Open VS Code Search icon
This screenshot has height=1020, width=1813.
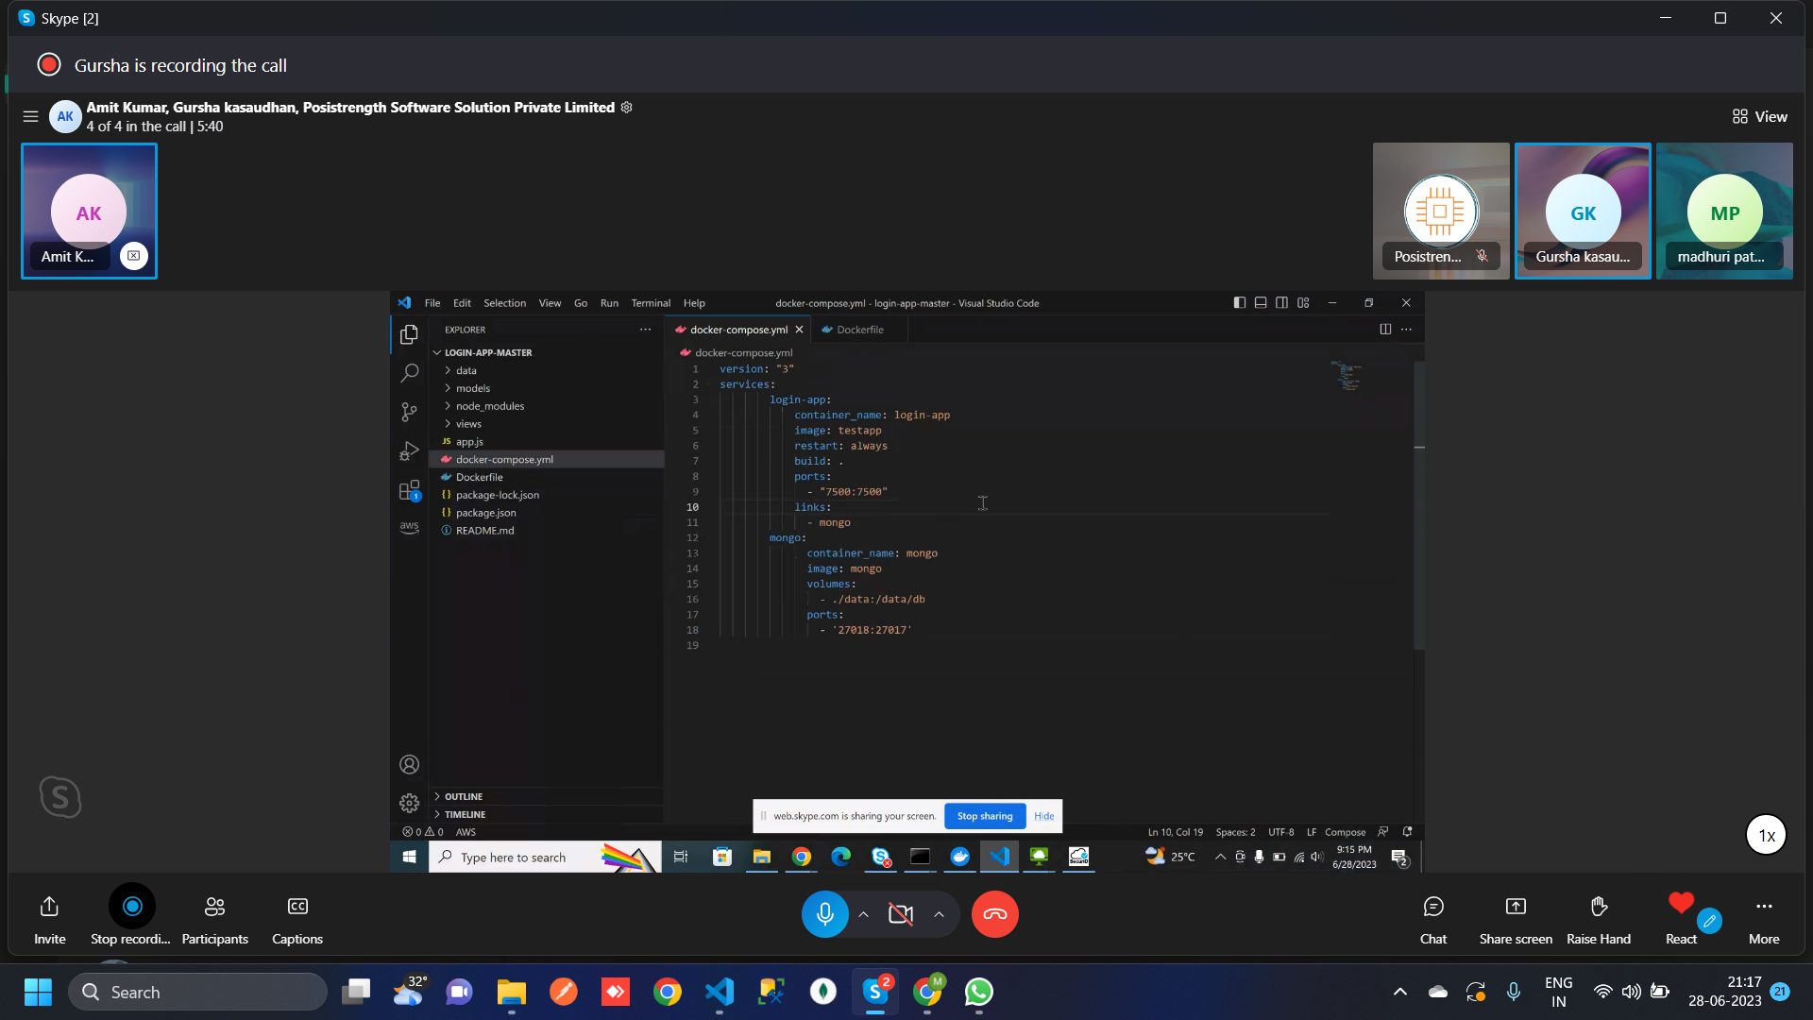tap(409, 373)
